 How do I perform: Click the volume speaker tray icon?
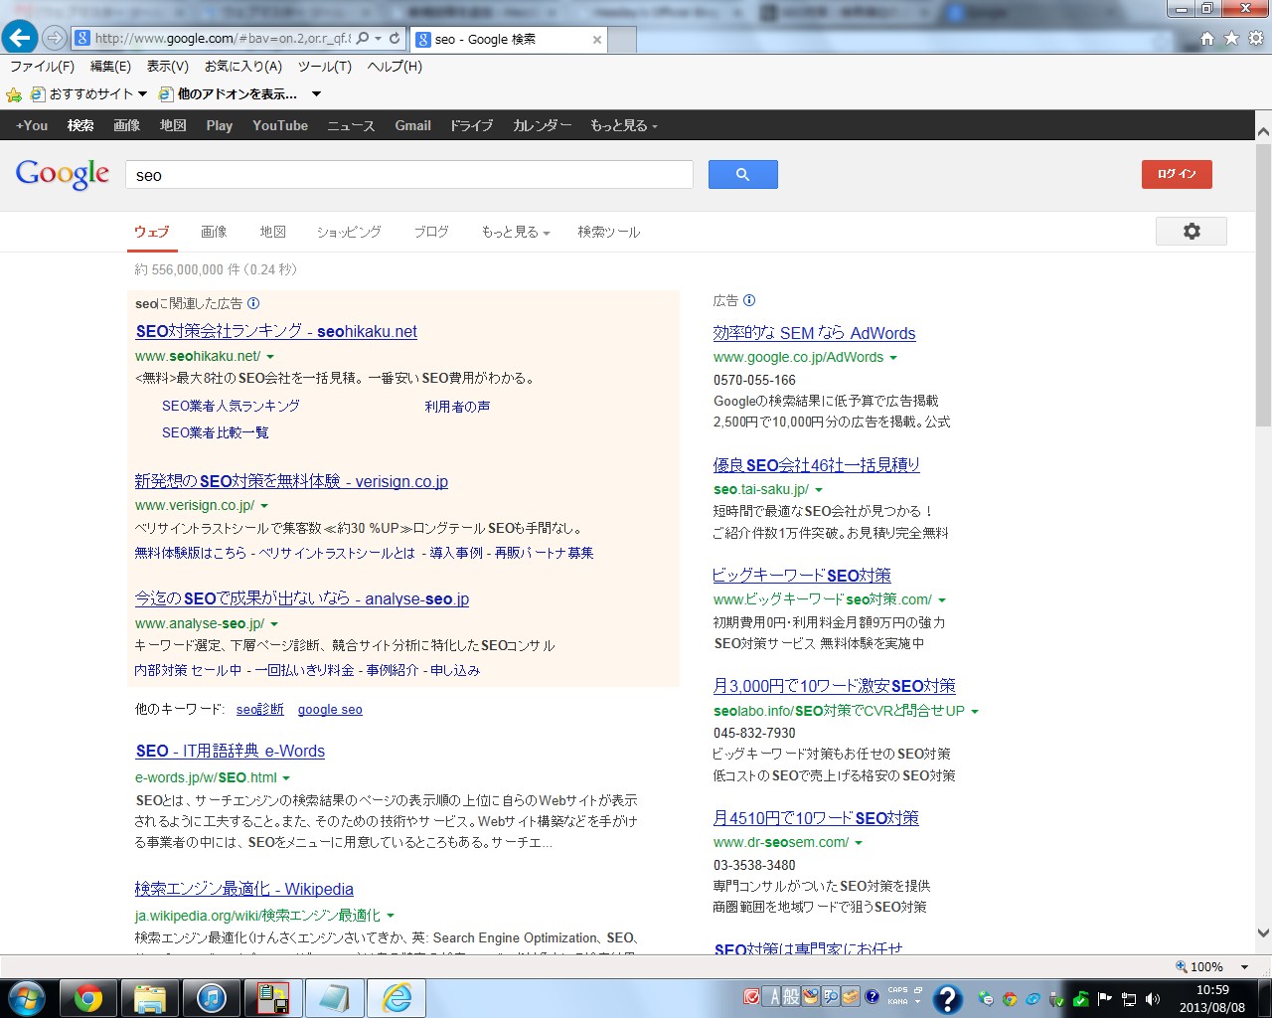tap(1153, 999)
